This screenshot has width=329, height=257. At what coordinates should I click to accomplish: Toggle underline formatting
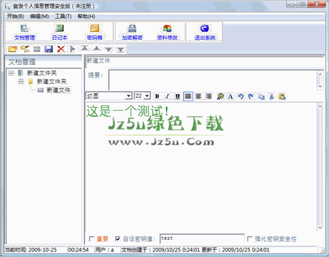click(x=177, y=96)
